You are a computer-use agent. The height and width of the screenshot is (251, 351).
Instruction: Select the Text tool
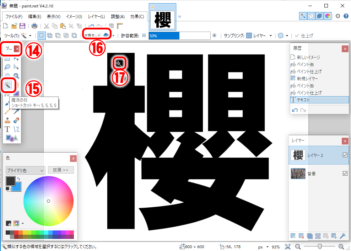7,129
